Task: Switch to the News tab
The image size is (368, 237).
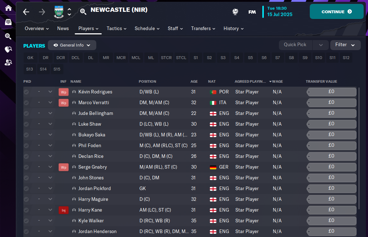Action: click(63, 29)
